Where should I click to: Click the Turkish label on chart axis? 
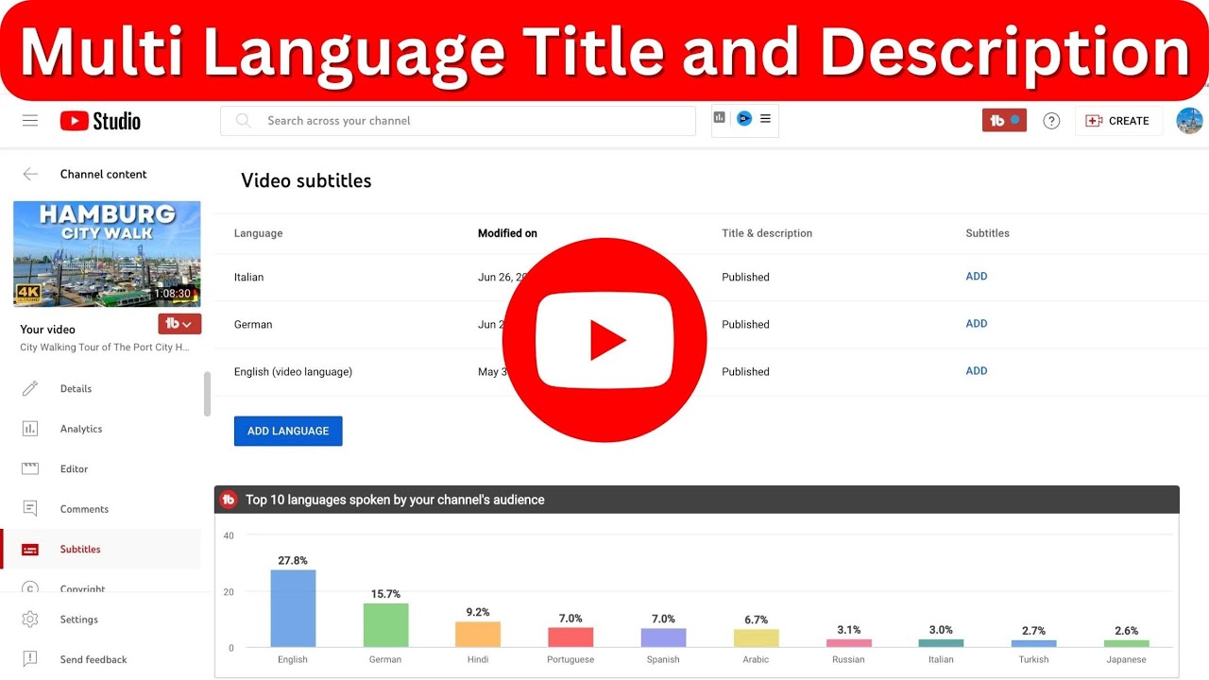pos(1033,659)
